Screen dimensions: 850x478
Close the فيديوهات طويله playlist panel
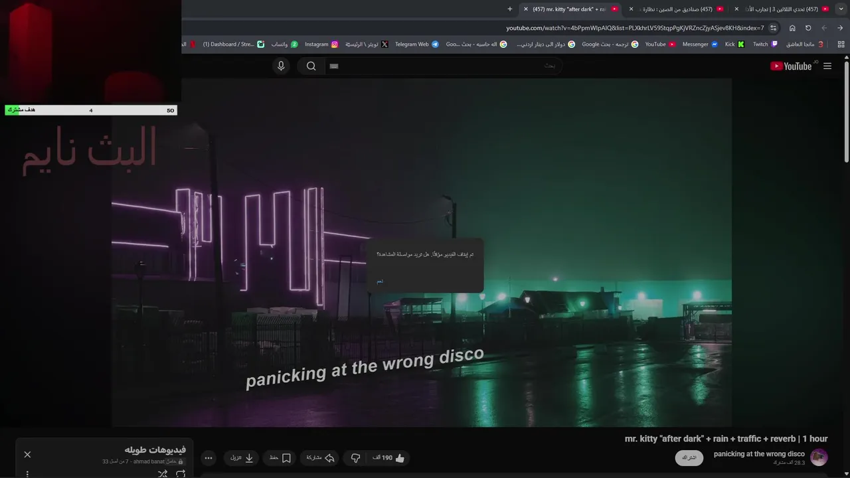click(27, 454)
